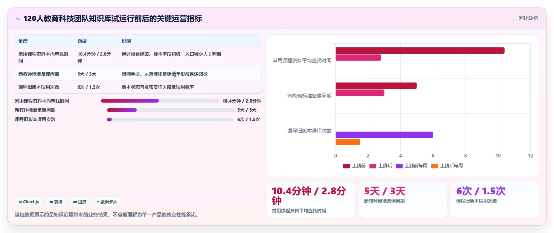
Task: Select the 表格 chip
Action: tap(56, 202)
